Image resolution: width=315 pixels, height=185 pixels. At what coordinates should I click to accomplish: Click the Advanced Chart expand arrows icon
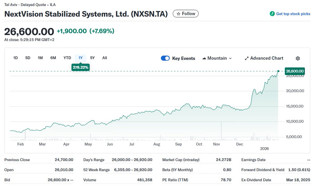point(246,58)
